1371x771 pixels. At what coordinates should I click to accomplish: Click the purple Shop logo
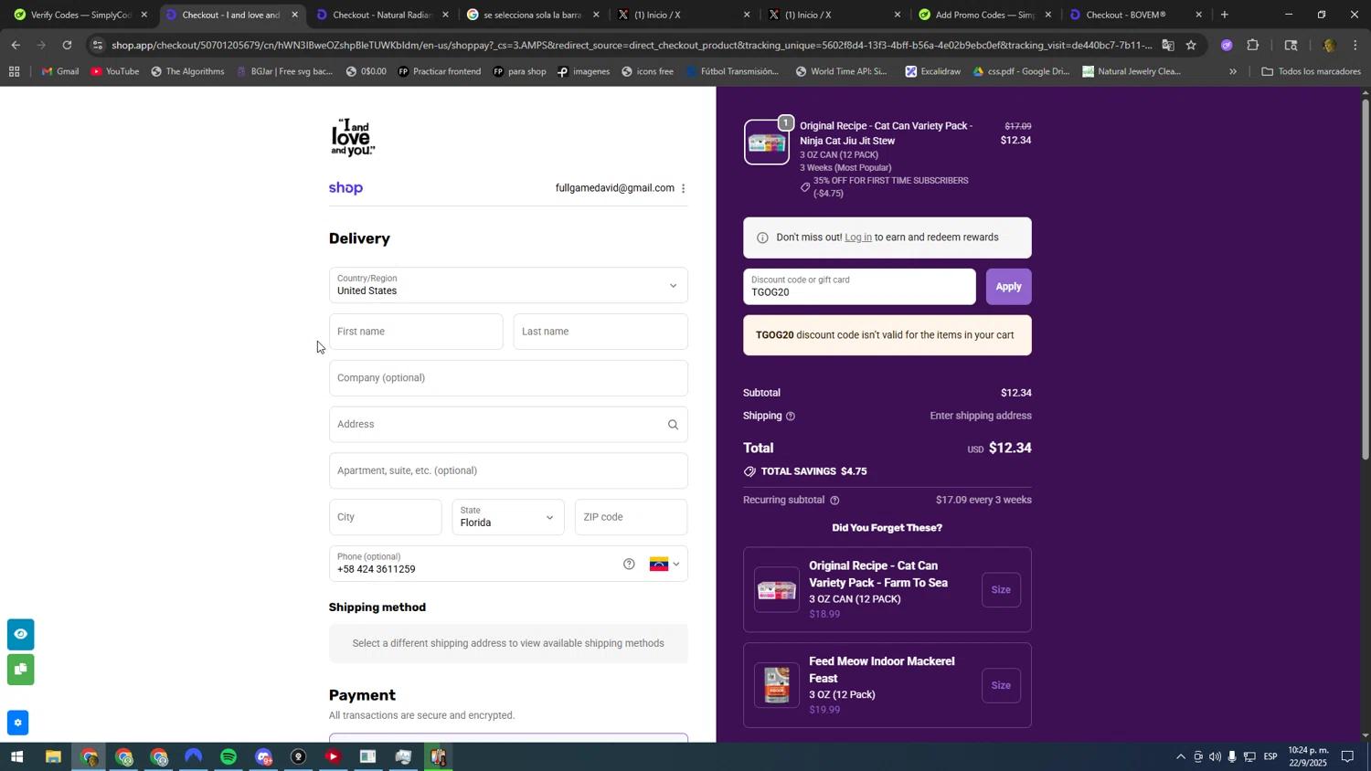(x=345, y=188)
